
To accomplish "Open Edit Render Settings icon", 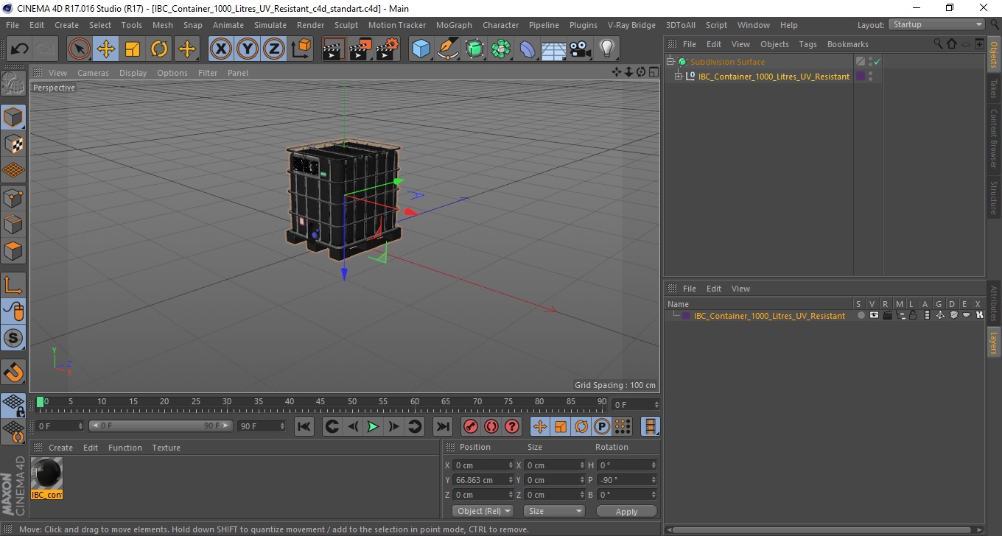I will 388,49.
